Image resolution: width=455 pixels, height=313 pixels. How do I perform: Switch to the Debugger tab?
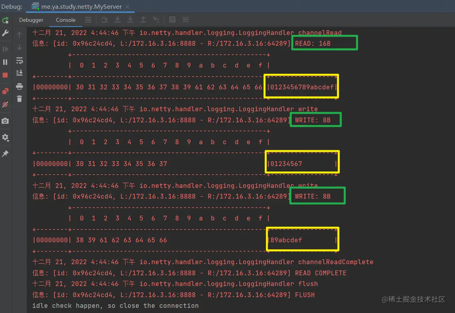[31, 20]
